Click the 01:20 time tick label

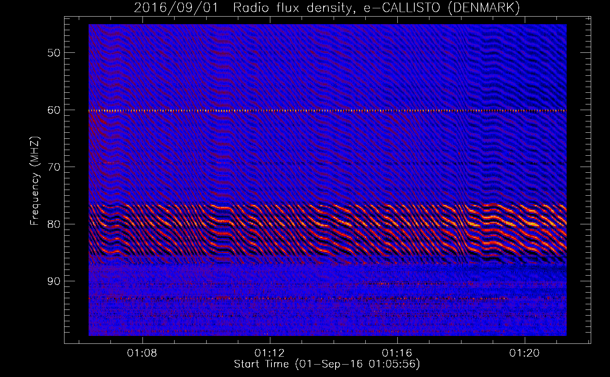524,353
